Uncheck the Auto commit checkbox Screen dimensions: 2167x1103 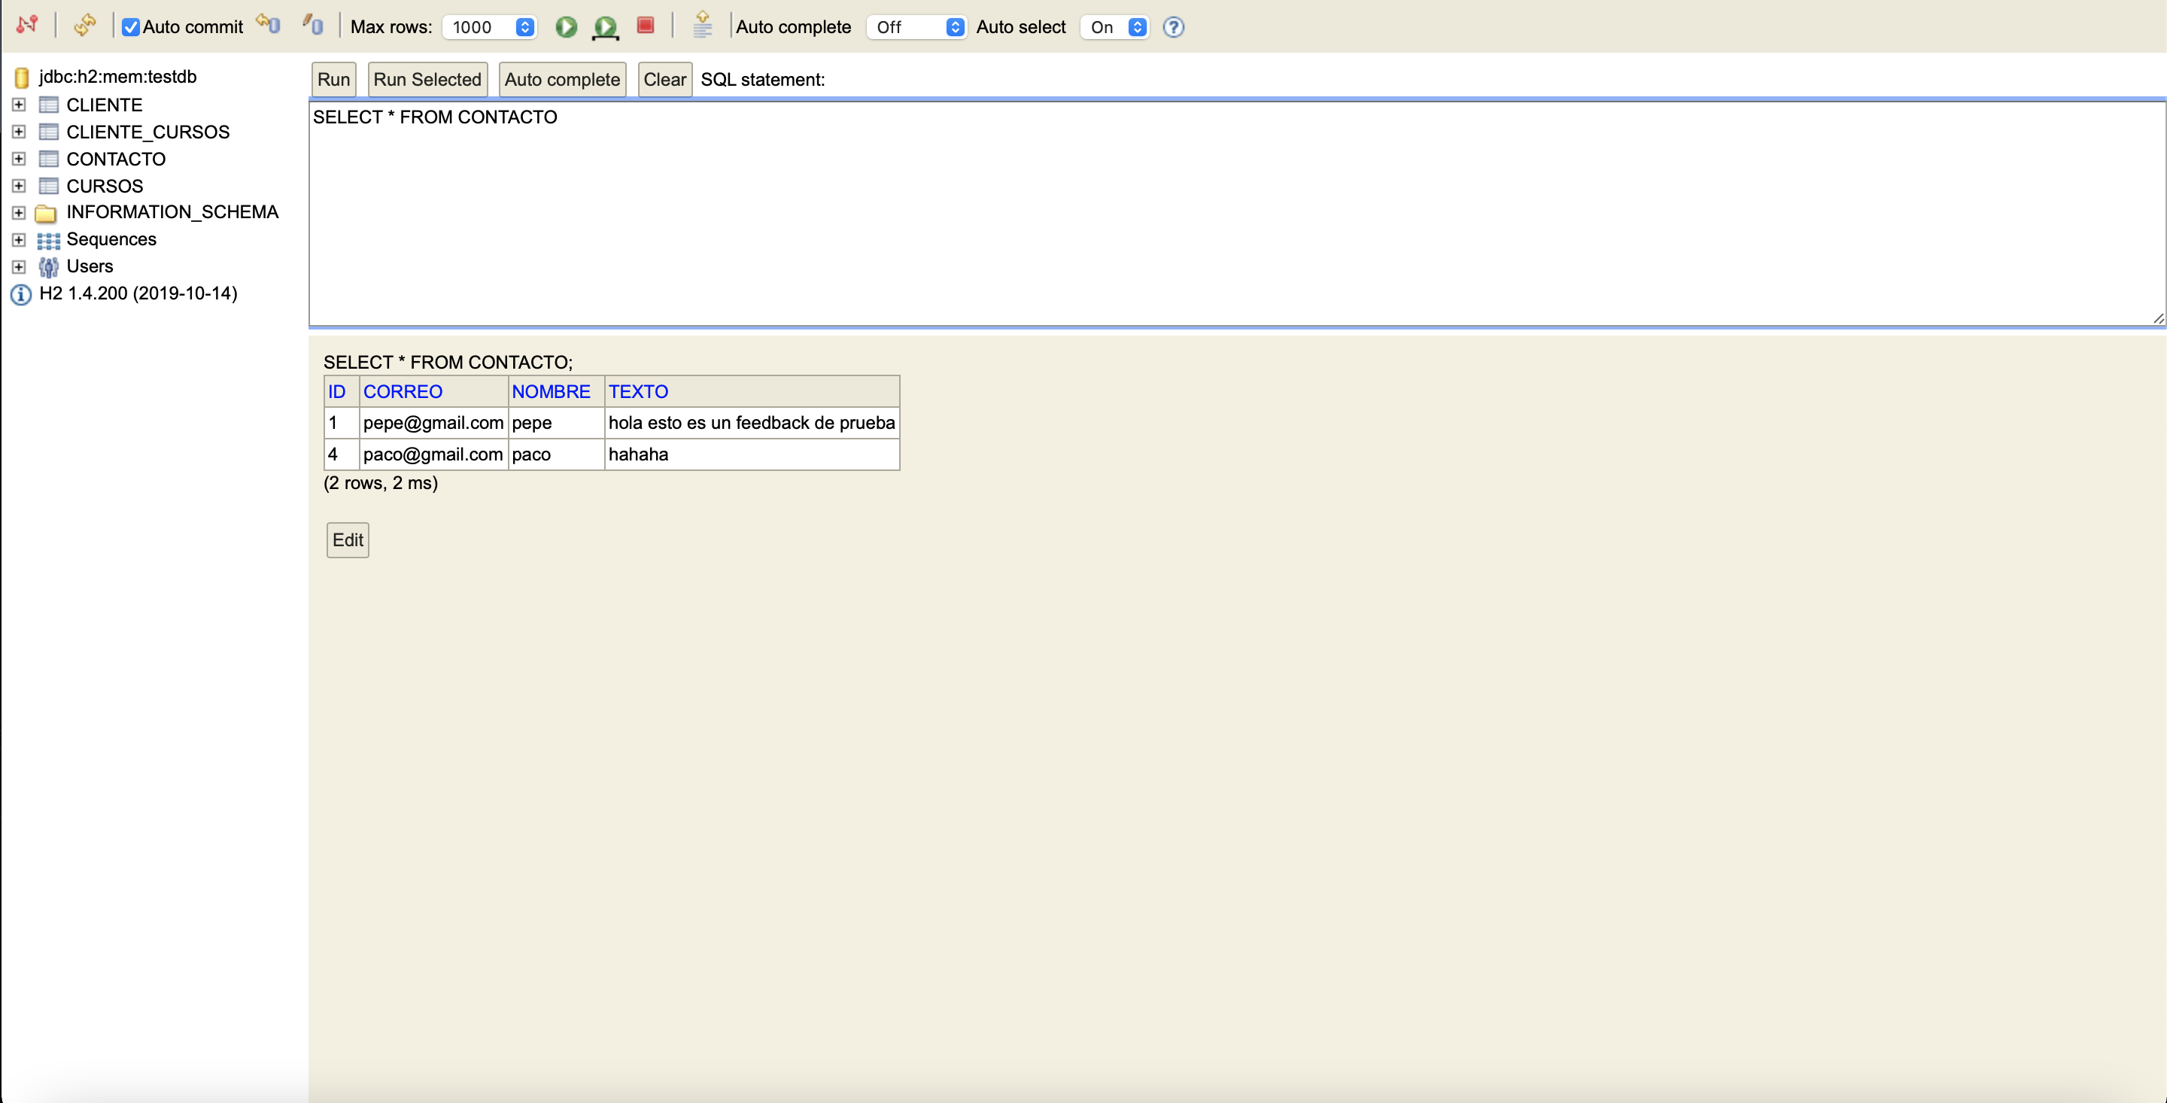click(131, 27)
